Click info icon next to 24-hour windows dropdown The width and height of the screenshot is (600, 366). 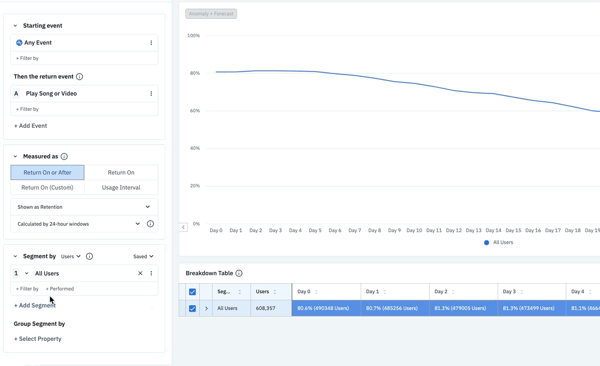point(150,224)
